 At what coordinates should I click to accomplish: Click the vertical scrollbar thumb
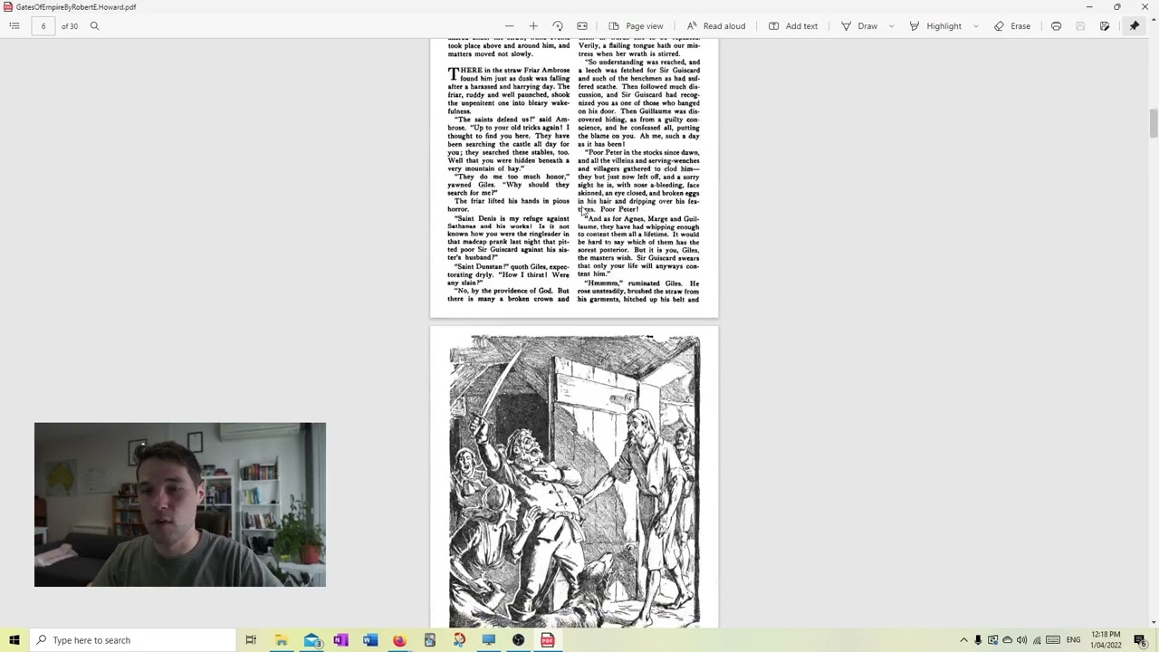coord(1154,124)
